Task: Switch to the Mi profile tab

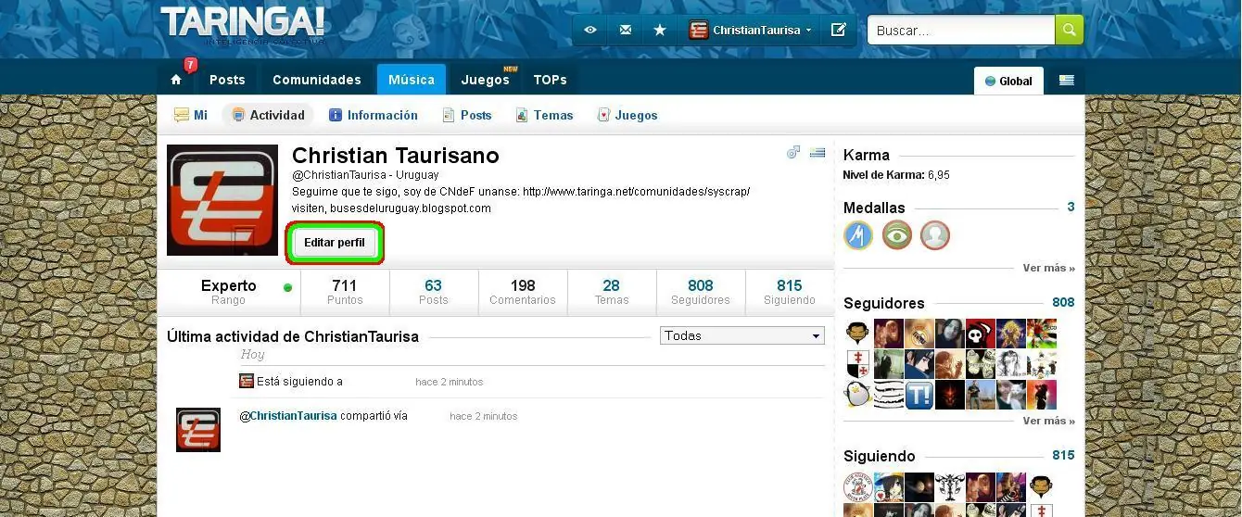Action: (x=191, y=115)
